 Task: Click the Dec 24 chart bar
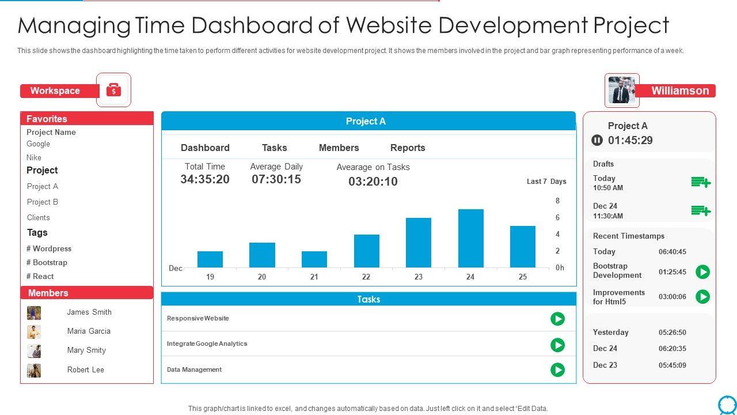click(471, 238)
